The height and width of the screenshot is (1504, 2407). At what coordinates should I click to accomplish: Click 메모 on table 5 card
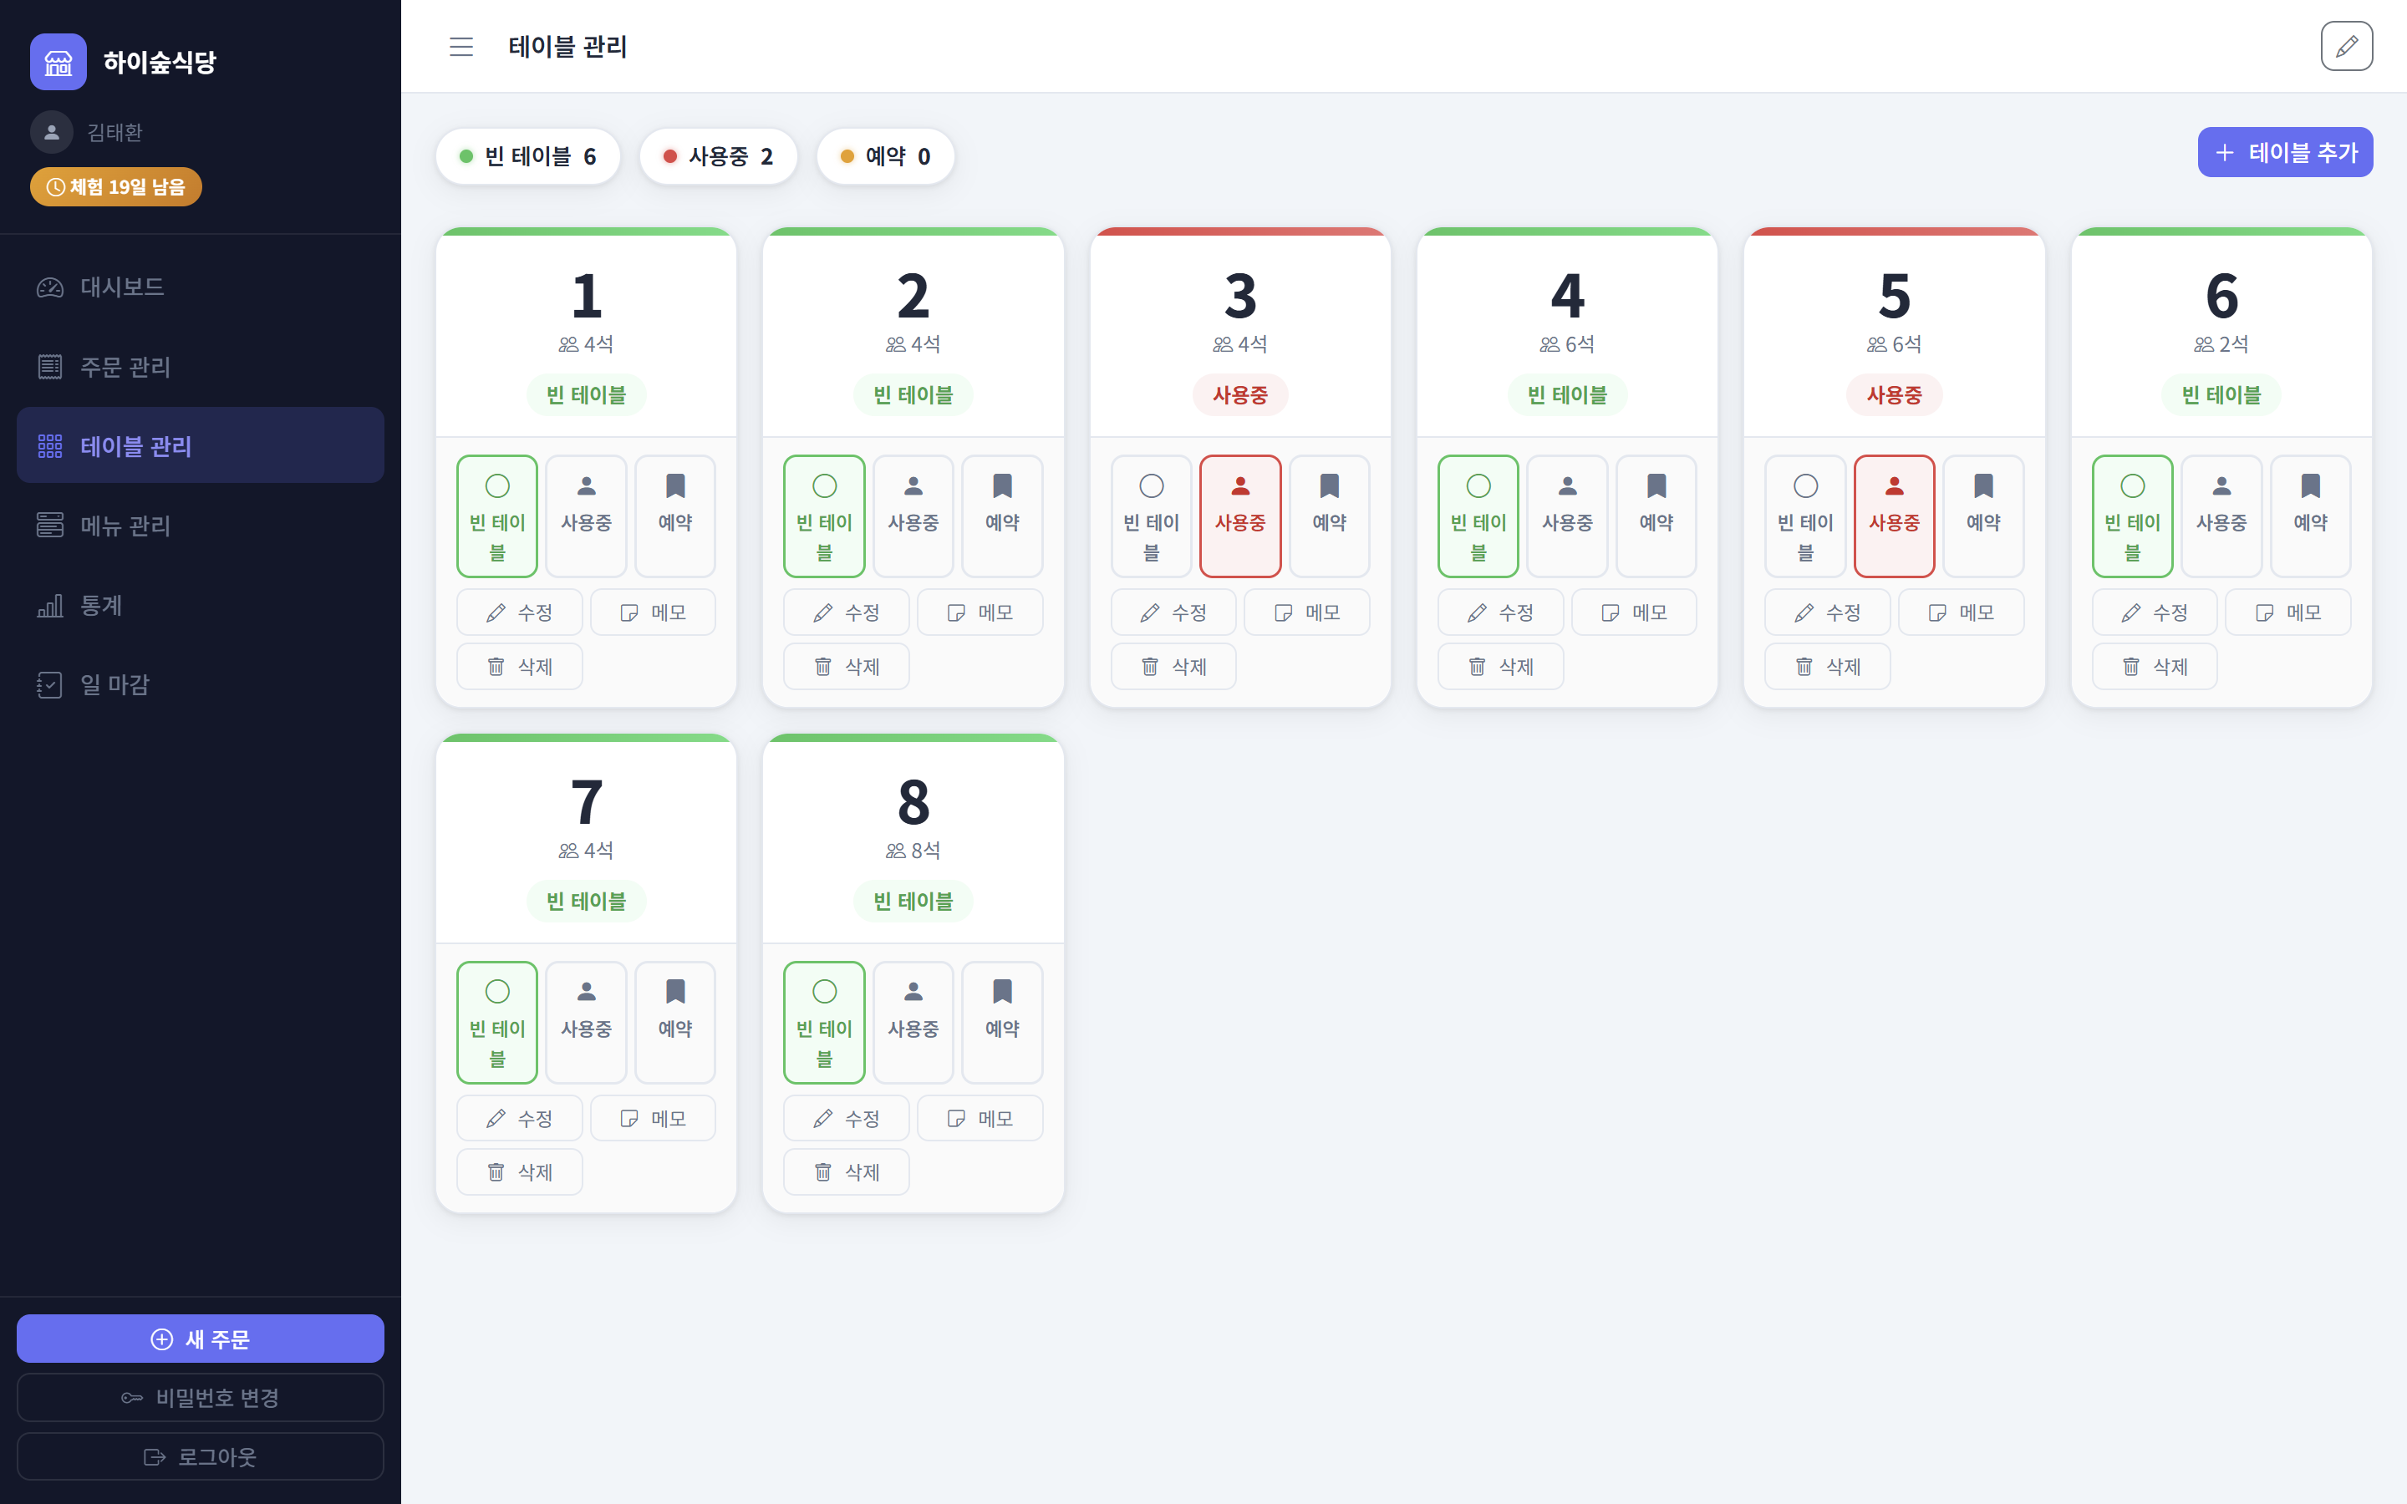(1962, 612)
